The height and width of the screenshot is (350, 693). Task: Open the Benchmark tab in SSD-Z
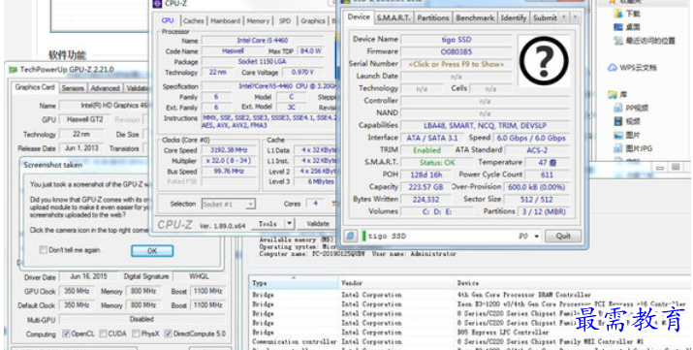coord(475,18)
